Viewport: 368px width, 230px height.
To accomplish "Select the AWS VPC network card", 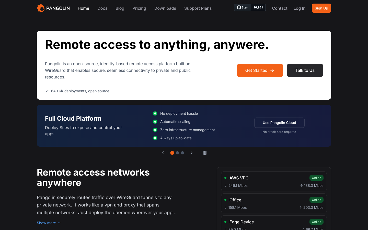I will pyautogui.click(x=274, y=181).
